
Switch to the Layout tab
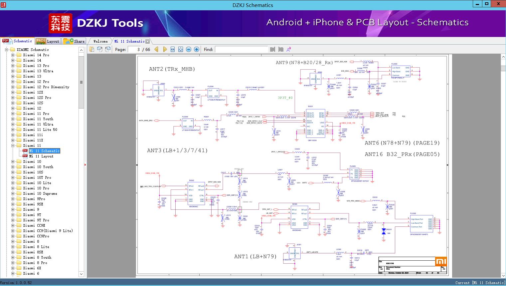(x=48, y=41)
